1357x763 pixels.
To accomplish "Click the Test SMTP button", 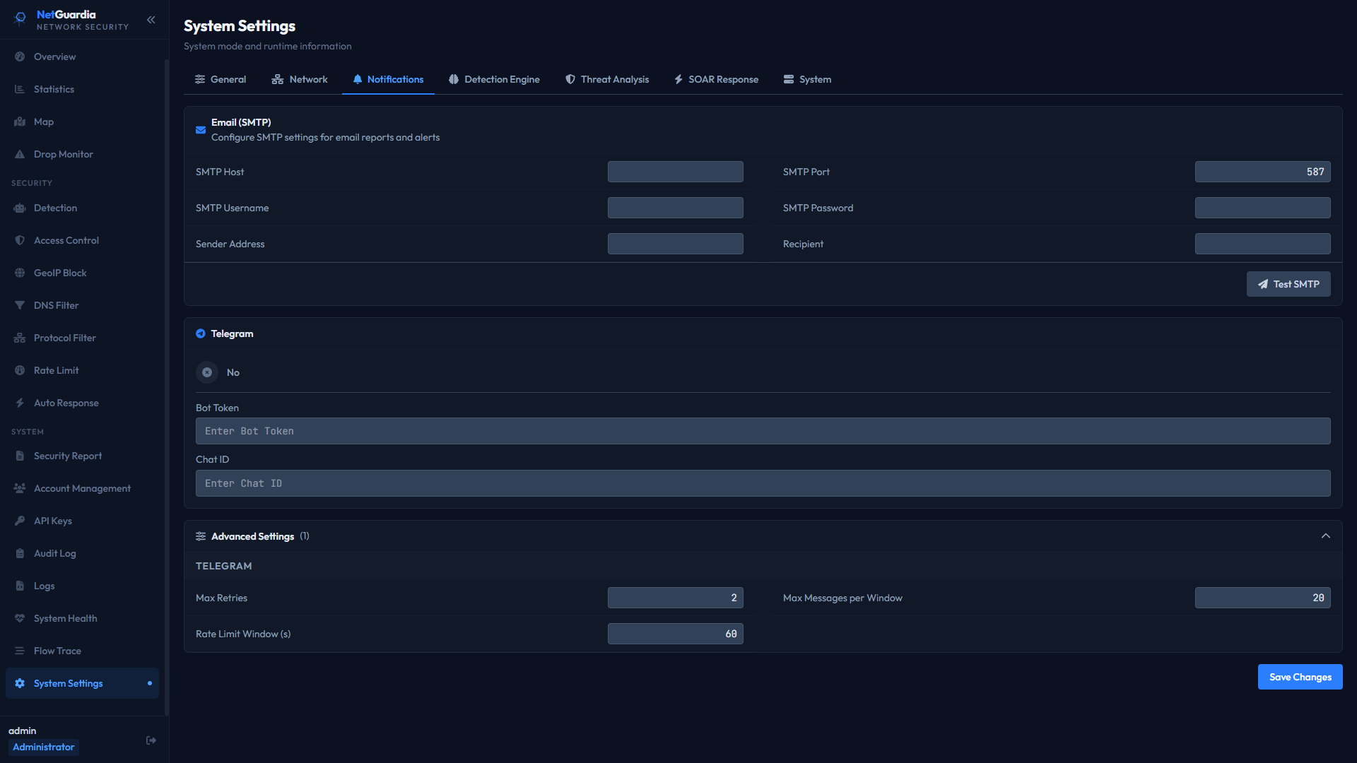I will click(1288, 284).
